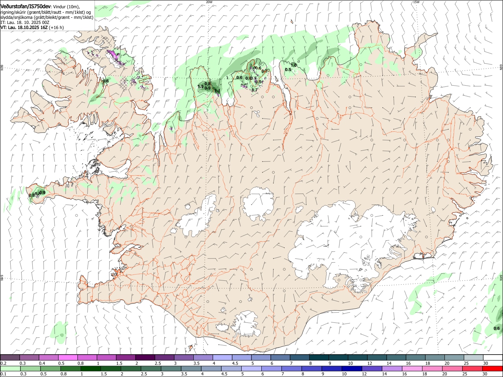Click the darkest purple swatch labeled 2
Viewport: 503px width, 377px height.
coord(145,357)
